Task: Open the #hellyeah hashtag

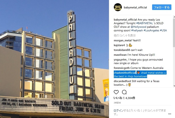Action: 137,30
